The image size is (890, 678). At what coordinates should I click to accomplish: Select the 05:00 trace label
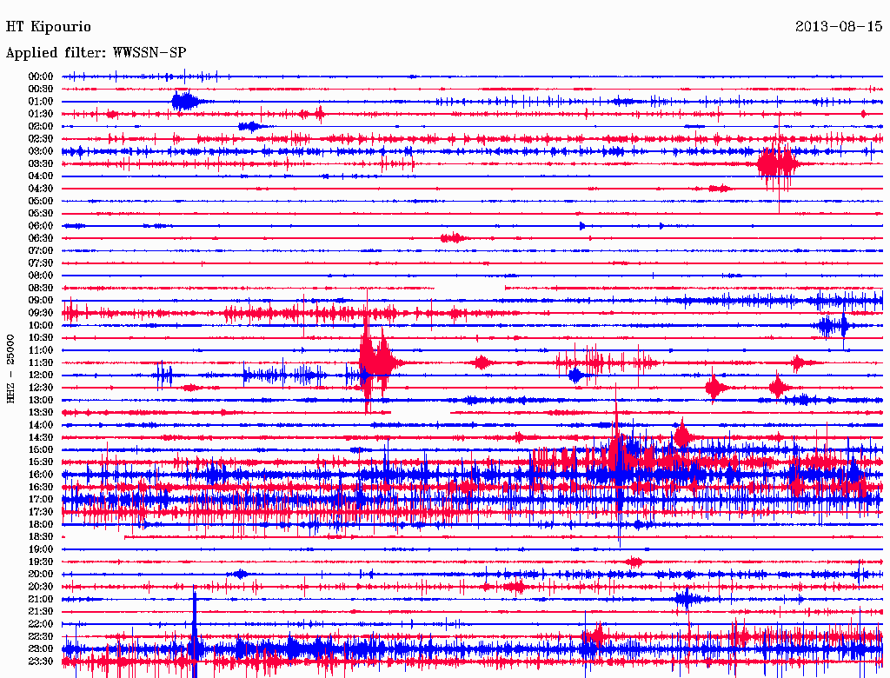pos(41,201)
